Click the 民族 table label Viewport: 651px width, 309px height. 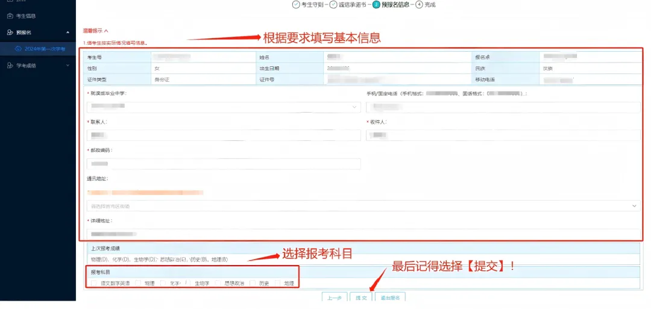[x=480, y=69]
